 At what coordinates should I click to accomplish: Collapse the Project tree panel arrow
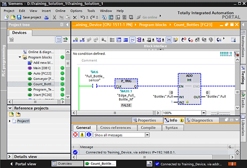tap(67, 25)
